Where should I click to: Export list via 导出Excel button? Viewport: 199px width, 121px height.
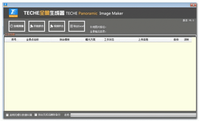[77, 26]
